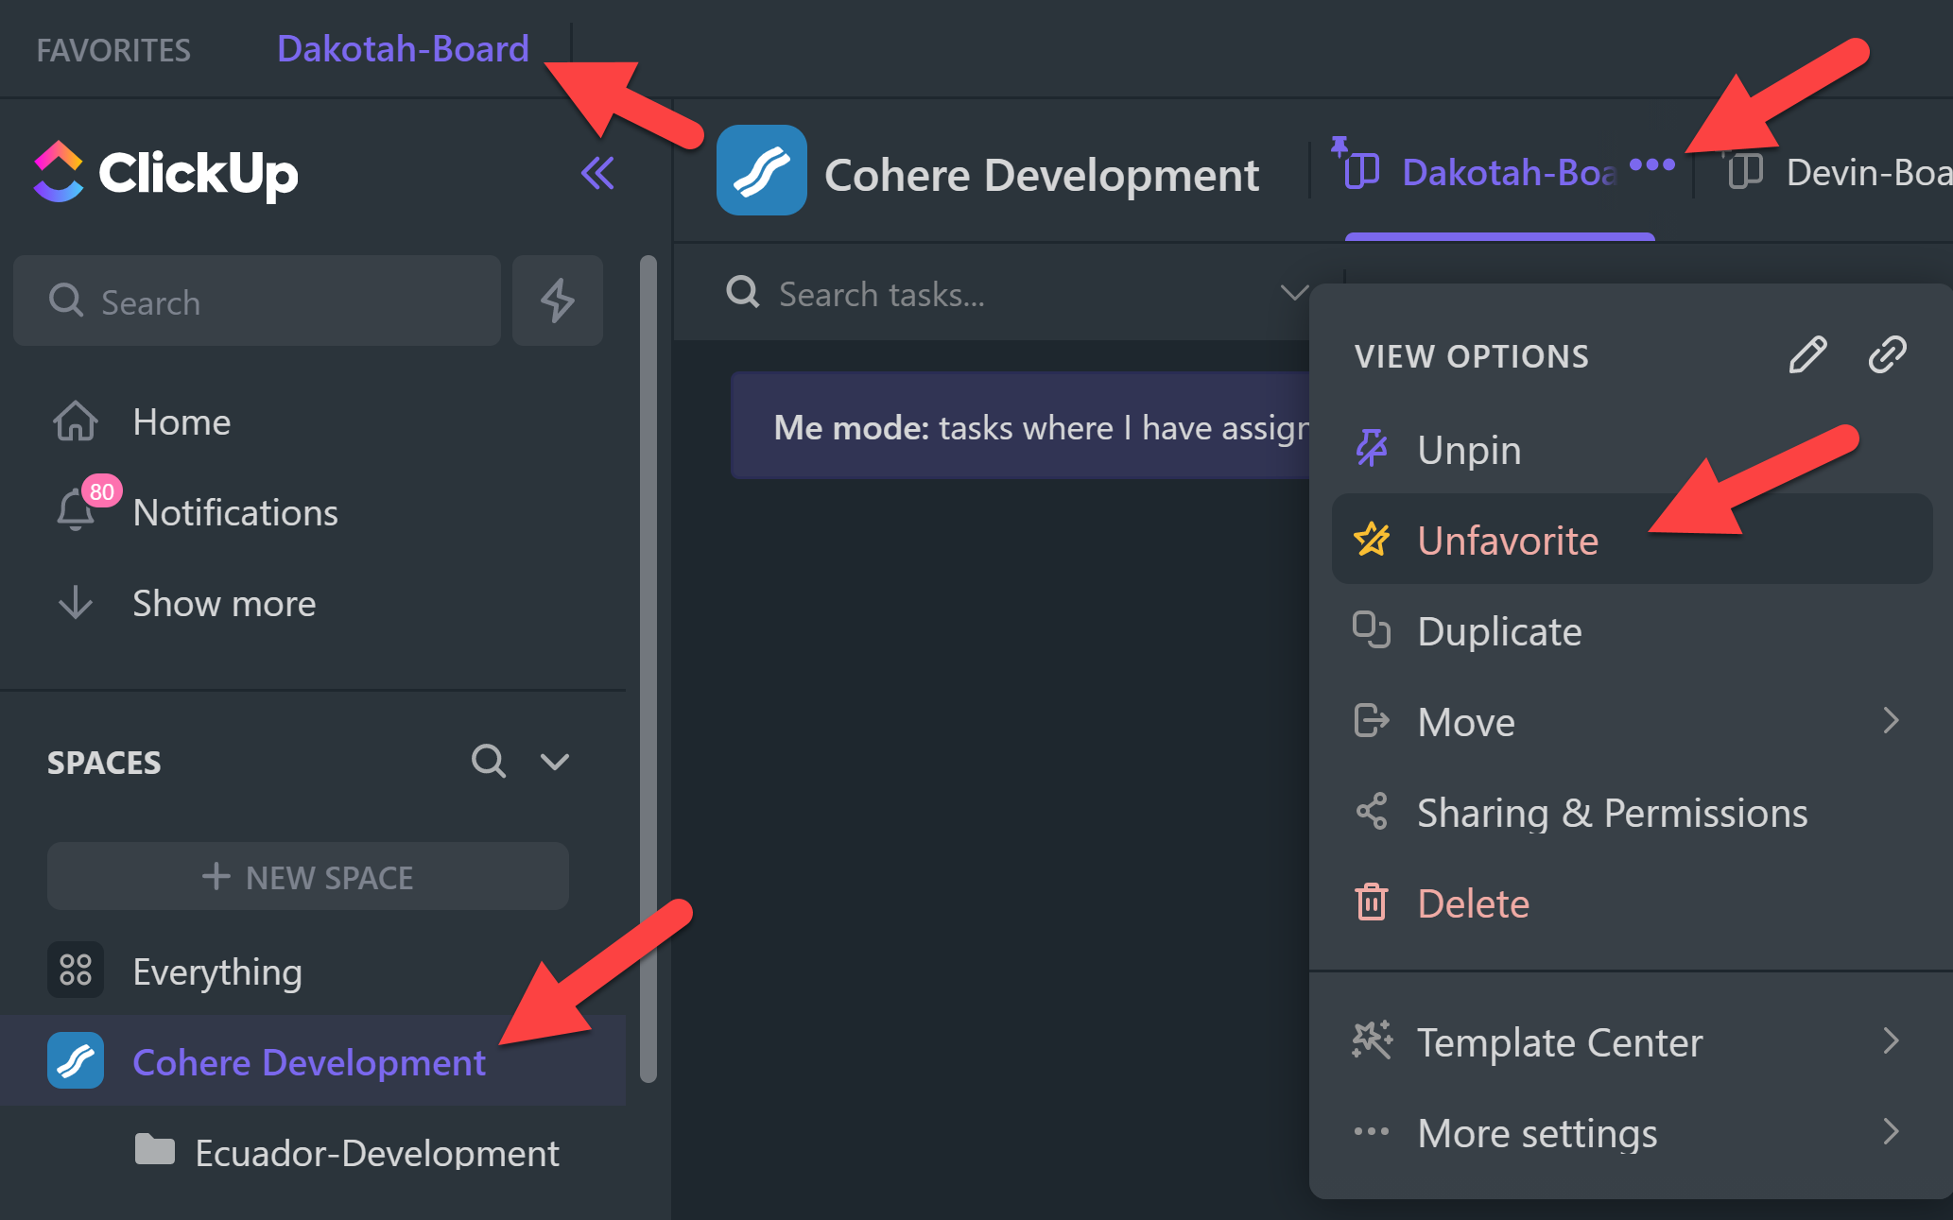This screenshot has width=1953, height=1220.
Task: Click the Everything grid icon
Action: click(76, 971)
